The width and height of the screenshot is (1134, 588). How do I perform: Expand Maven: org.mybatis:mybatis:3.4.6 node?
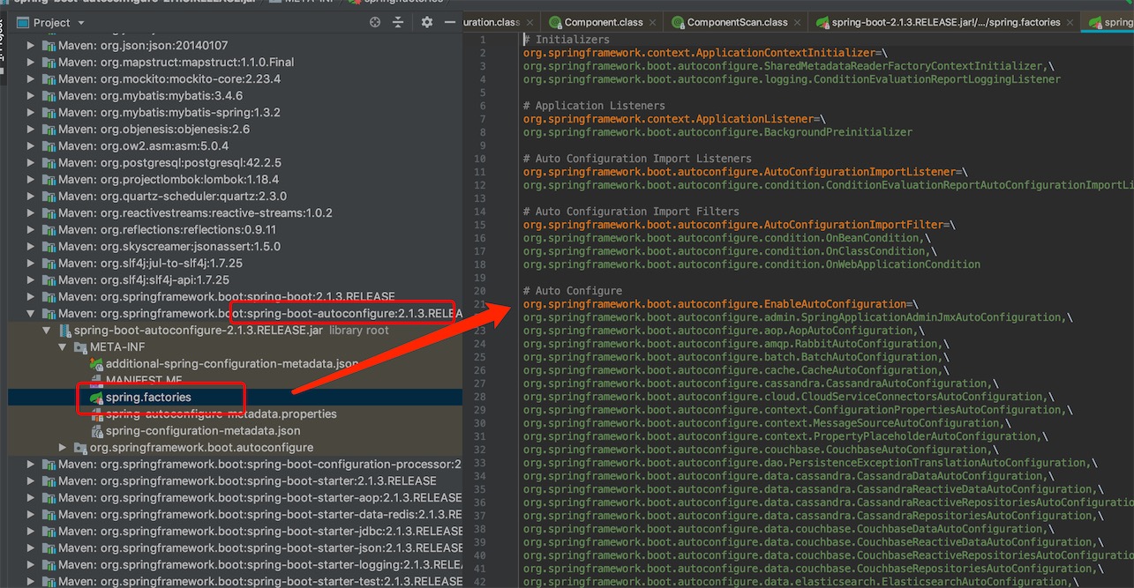(x=31, y=95)
